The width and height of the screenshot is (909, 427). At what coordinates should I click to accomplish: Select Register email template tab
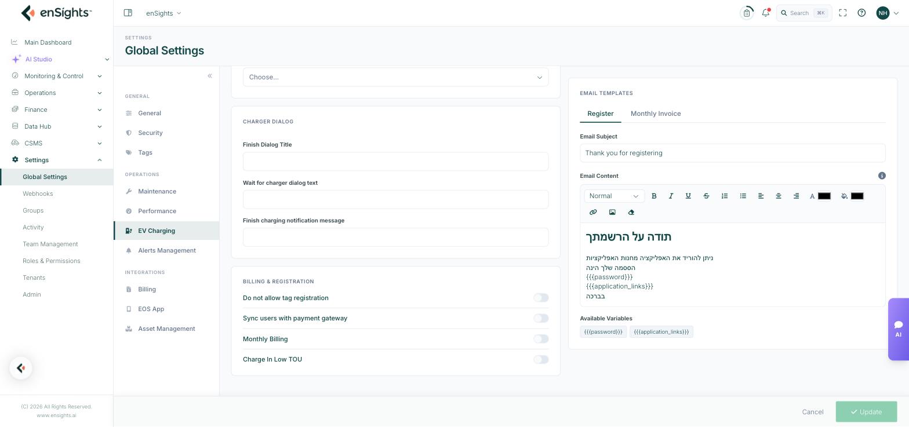pos(600,114)
